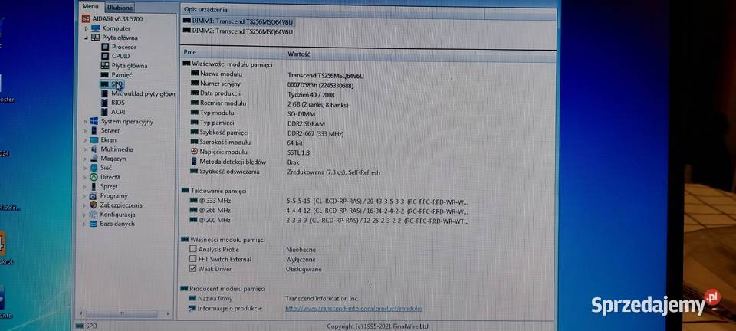This screenshot has width=736, height=331.
Task: Click the DIMM1 memory module icon
Action: point(187,21)
